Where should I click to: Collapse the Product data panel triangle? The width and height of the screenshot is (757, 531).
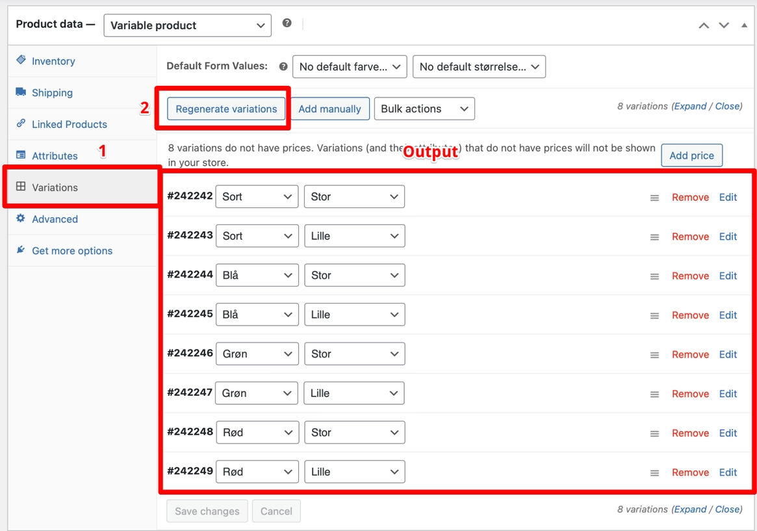(744, 25)
